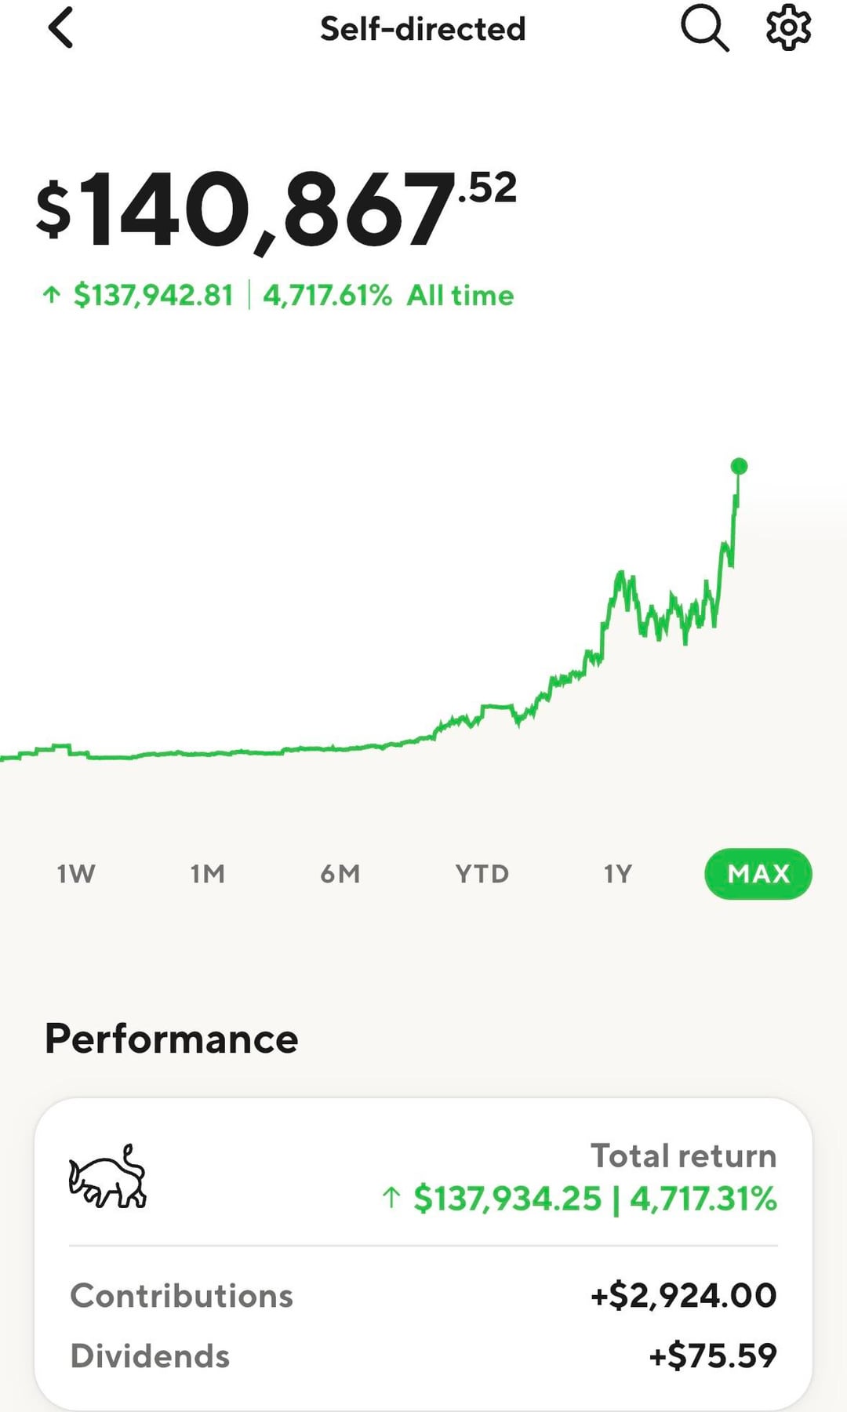Show the YTD chart range

tap(482, 874)
